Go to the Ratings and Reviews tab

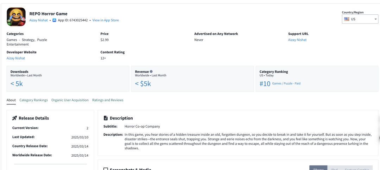(x=108, y=100)
